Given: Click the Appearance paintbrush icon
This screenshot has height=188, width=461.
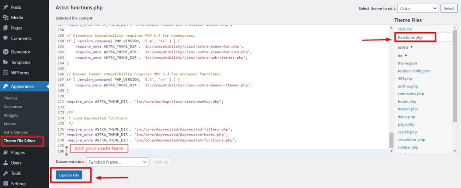Looking at the screenshot, I should coord(5,86).
